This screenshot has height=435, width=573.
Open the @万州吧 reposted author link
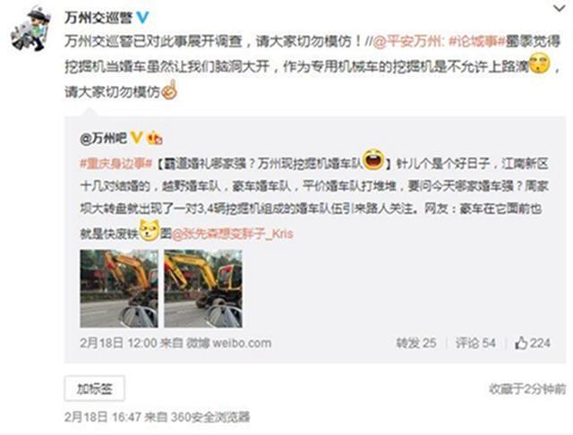pos(104,138)
